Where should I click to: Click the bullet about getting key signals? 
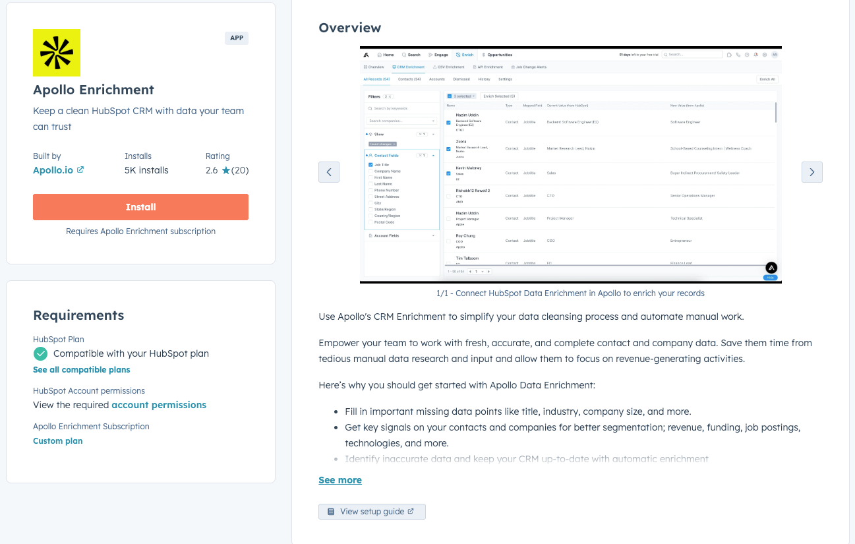(572, 435)
